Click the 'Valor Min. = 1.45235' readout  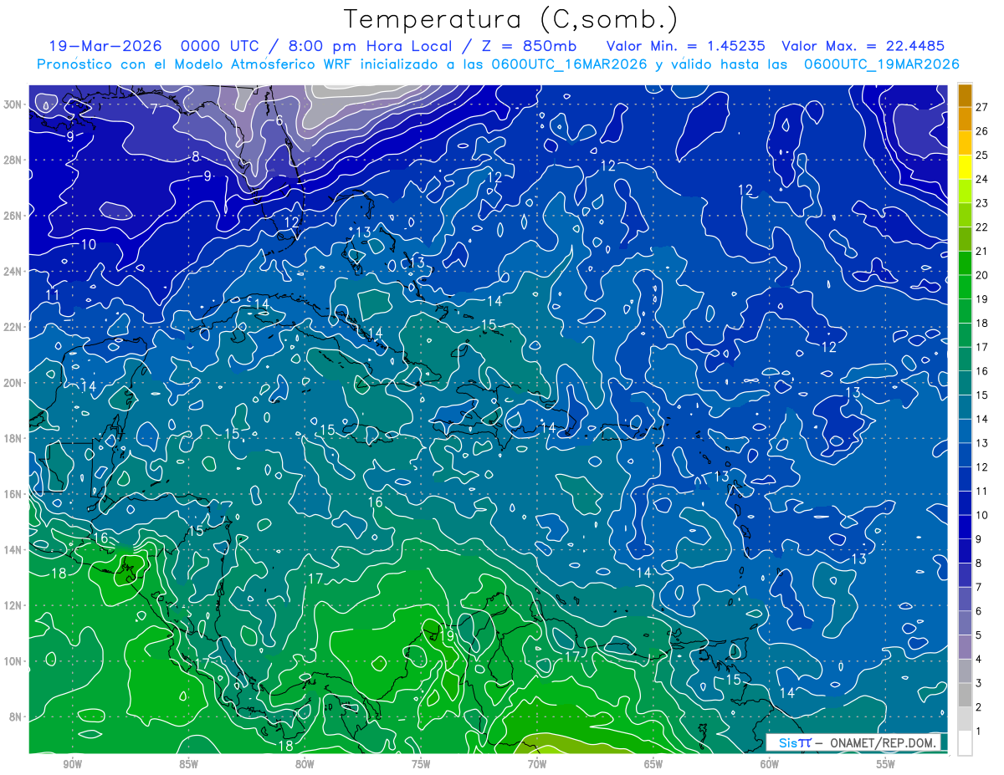click(x=686, y=46)
